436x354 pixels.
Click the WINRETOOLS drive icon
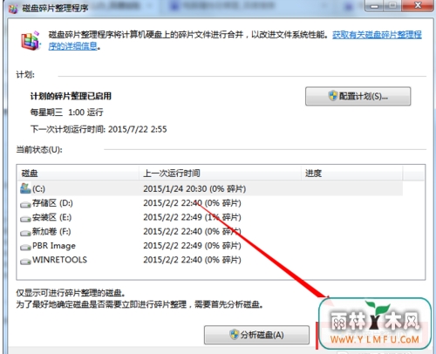point(25,262)
